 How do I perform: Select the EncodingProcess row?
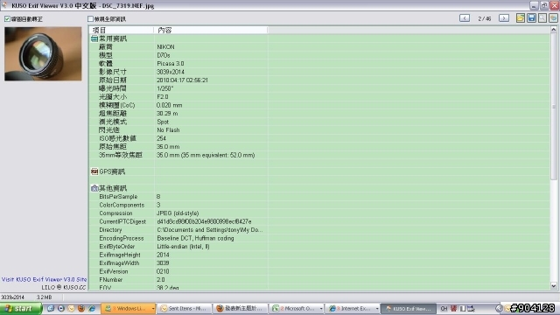(319, 238)
